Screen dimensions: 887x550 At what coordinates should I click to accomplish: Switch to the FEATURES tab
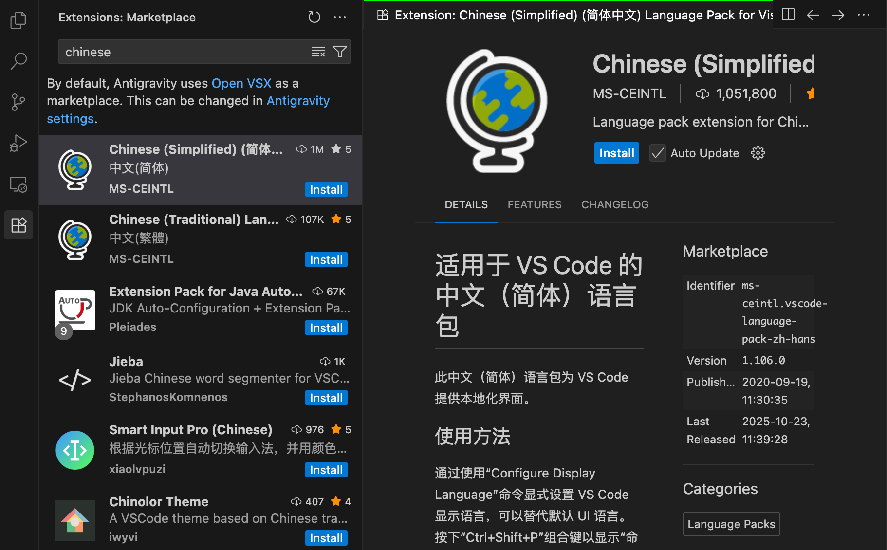[534, 204]
